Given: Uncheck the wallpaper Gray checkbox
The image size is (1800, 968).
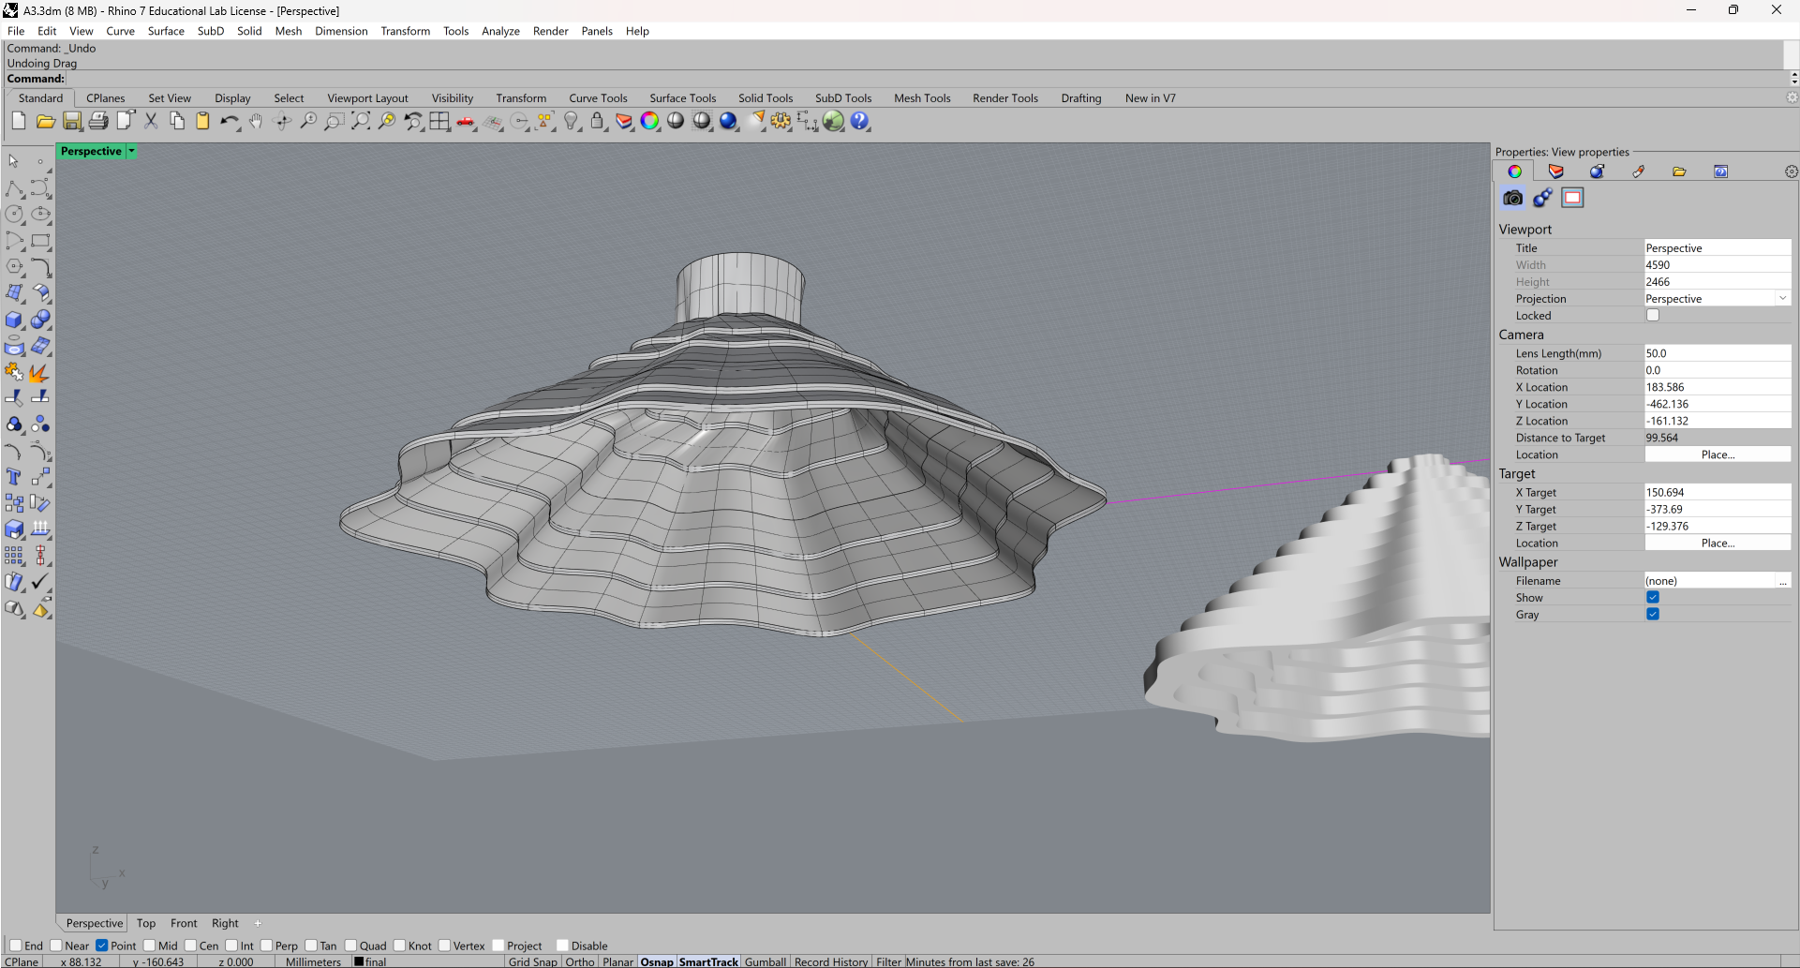Looking at the screenshot, I should click(x=1653, y=615).
